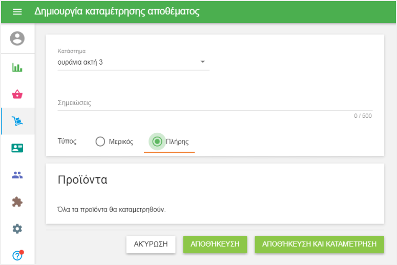Select the Μερικός radio button
Image resolution: width=397 pixels, height=265 pixels.
[100, 141]
